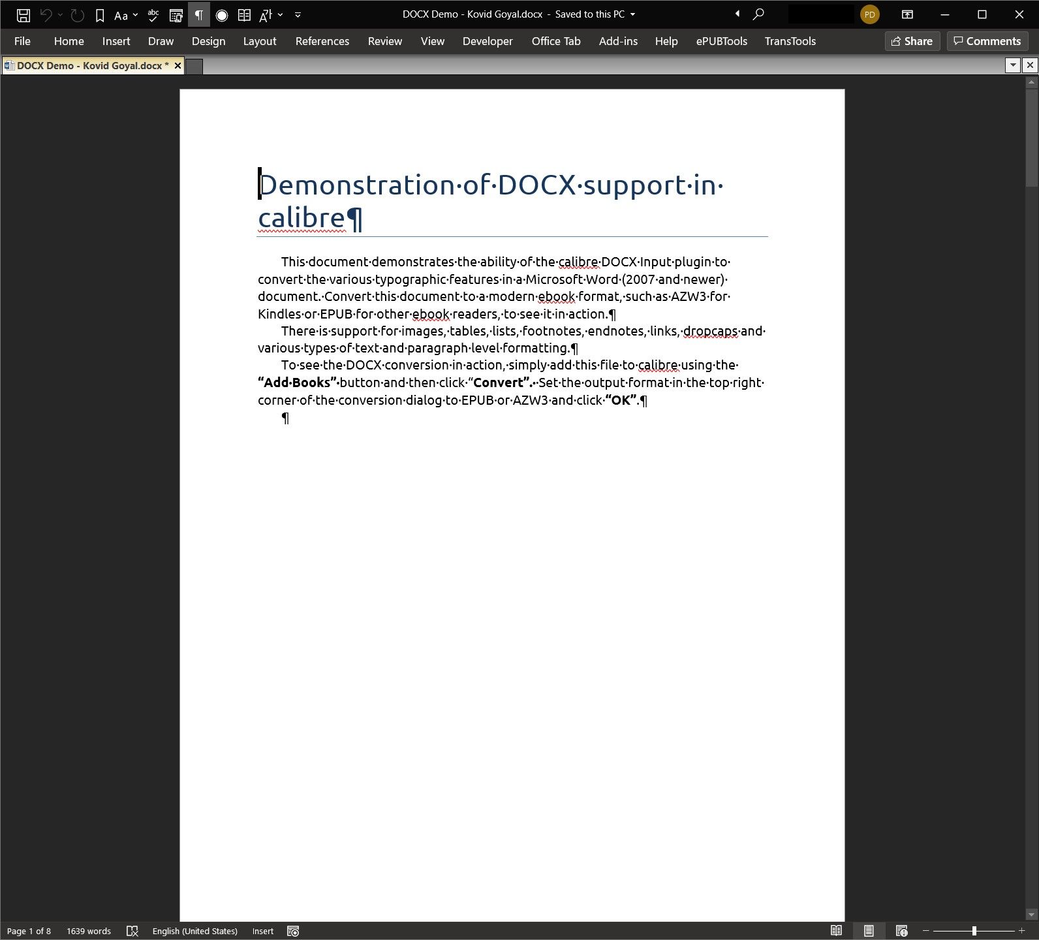Open the undo history dropdown arrow
1039x940 pixels.
pos(59,14)
